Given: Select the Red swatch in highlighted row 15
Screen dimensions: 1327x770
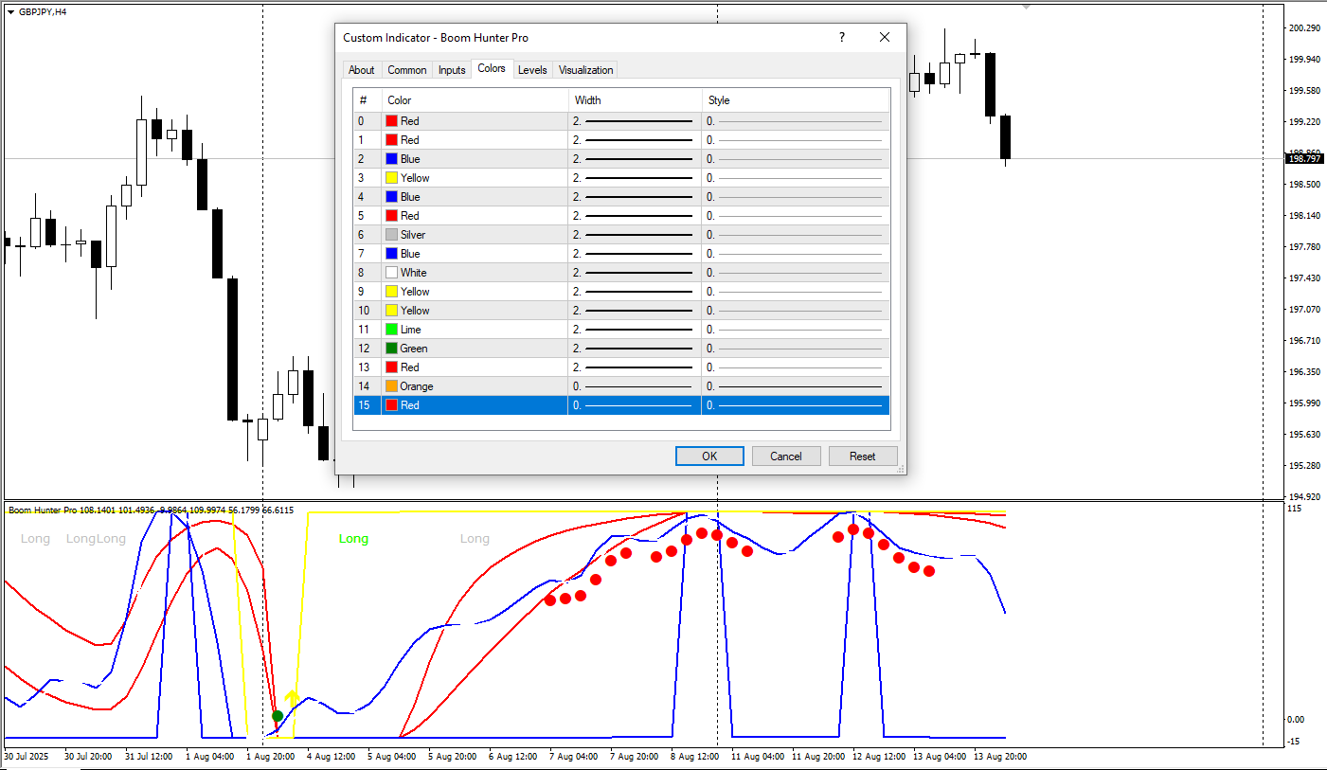Looking at the screenshot, I should 391,405.
